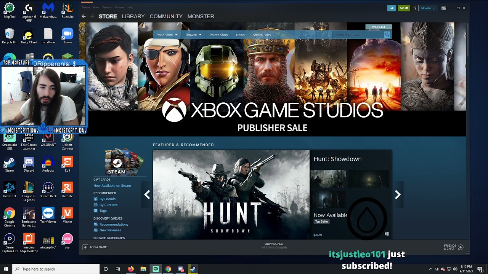Open Audacity desktop shortcut
Image resolution: width=488 pixels, height=274 pixels.
click(48, 165)
